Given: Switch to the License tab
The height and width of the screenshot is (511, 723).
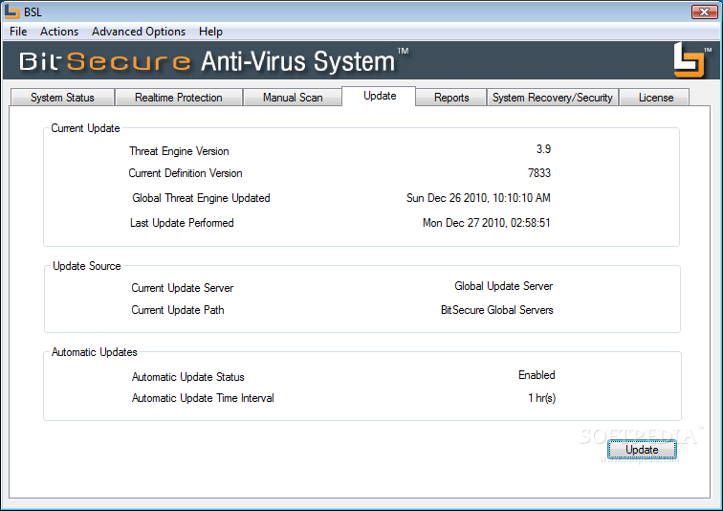Looking at the screenshot, I should click(x=656, y=98).
